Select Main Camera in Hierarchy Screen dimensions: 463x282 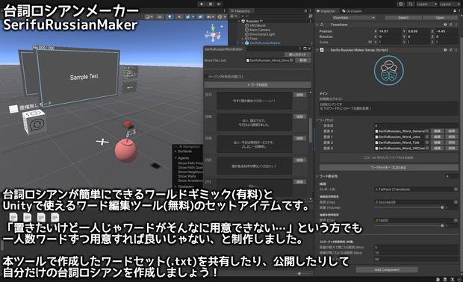(x=260, y=30)
